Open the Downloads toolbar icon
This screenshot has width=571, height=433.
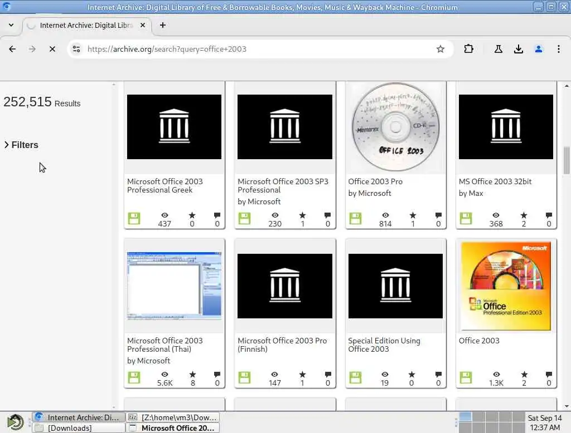click(x=518, y=49)
